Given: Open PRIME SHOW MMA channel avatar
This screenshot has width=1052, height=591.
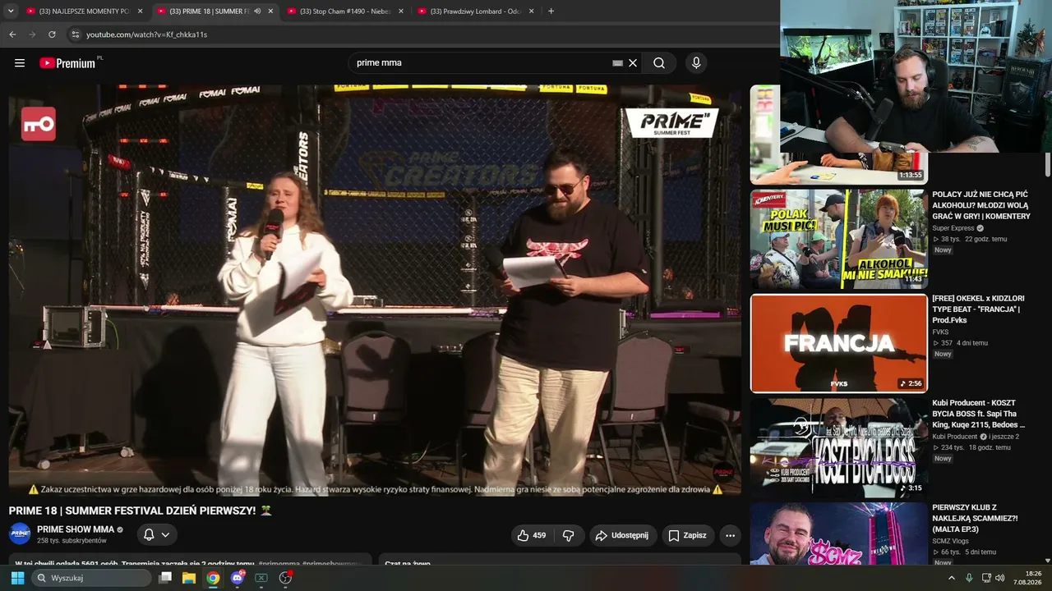Looking at the screenshot, I should pyautogui.click(x=20, y=534).
